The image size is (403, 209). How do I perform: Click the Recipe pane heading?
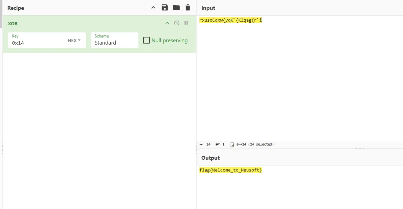click(16, 8)
